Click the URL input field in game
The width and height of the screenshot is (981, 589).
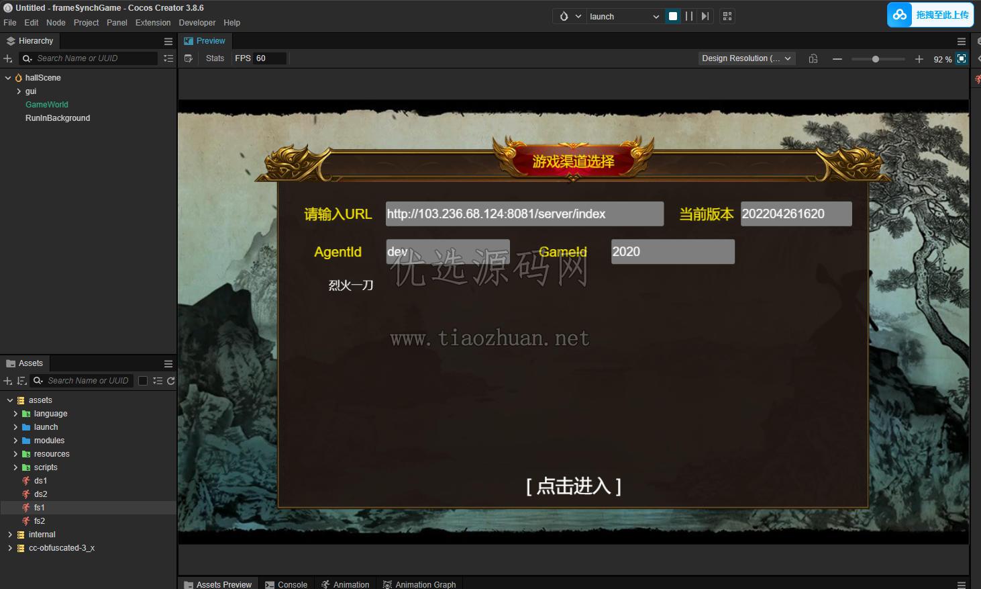[x=525, y=214]
